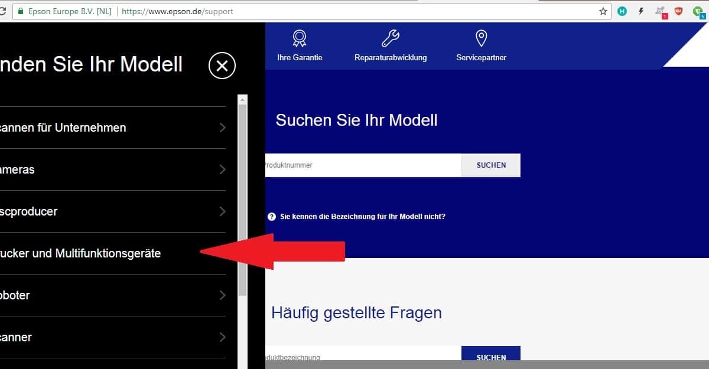Open the Reparaturabwicklung link
Image resolution: width=709 pixels, height=369 pixels.
click(x=391, y=58)
